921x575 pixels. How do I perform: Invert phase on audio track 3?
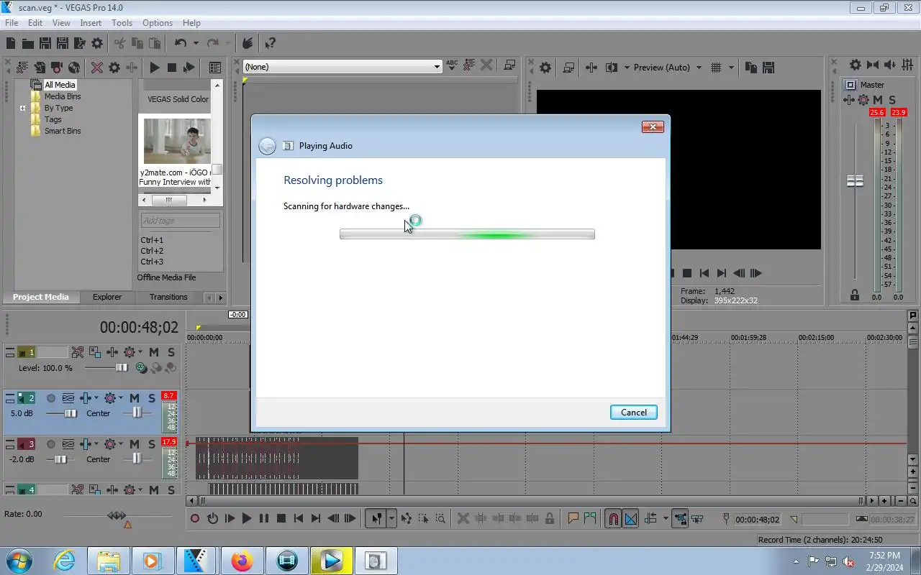(x=68, y=444)
